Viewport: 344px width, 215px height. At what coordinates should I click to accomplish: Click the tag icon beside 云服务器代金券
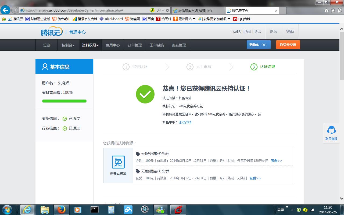point(138,154)
